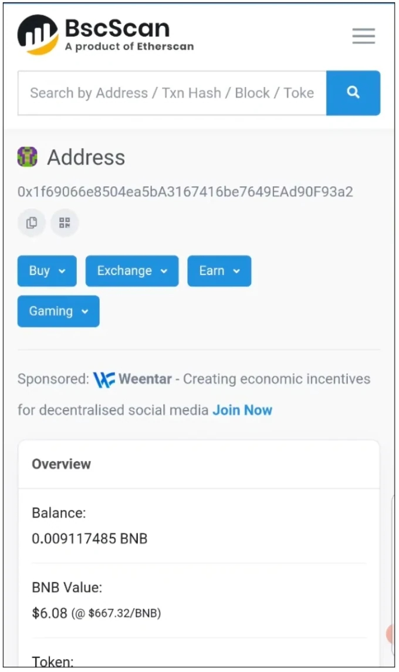Expand the Exchange dropdown

(x=132, y=271)
